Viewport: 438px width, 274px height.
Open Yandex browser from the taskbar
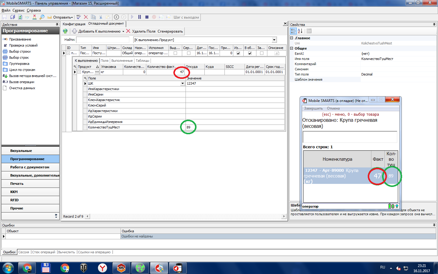tap(103, 268)
